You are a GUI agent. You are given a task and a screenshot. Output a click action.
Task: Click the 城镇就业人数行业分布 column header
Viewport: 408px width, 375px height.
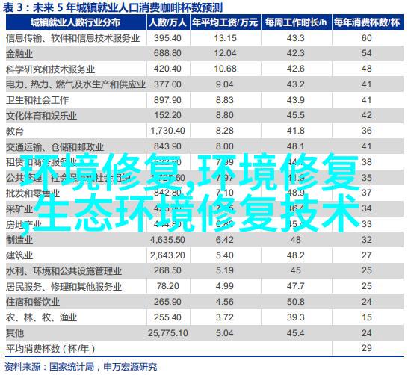(76, 22)
